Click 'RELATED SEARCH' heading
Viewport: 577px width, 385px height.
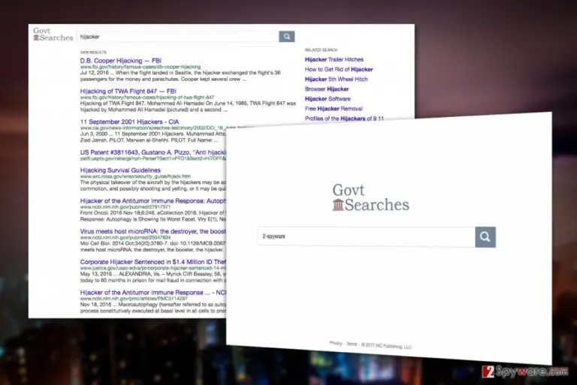click(322, 50)
